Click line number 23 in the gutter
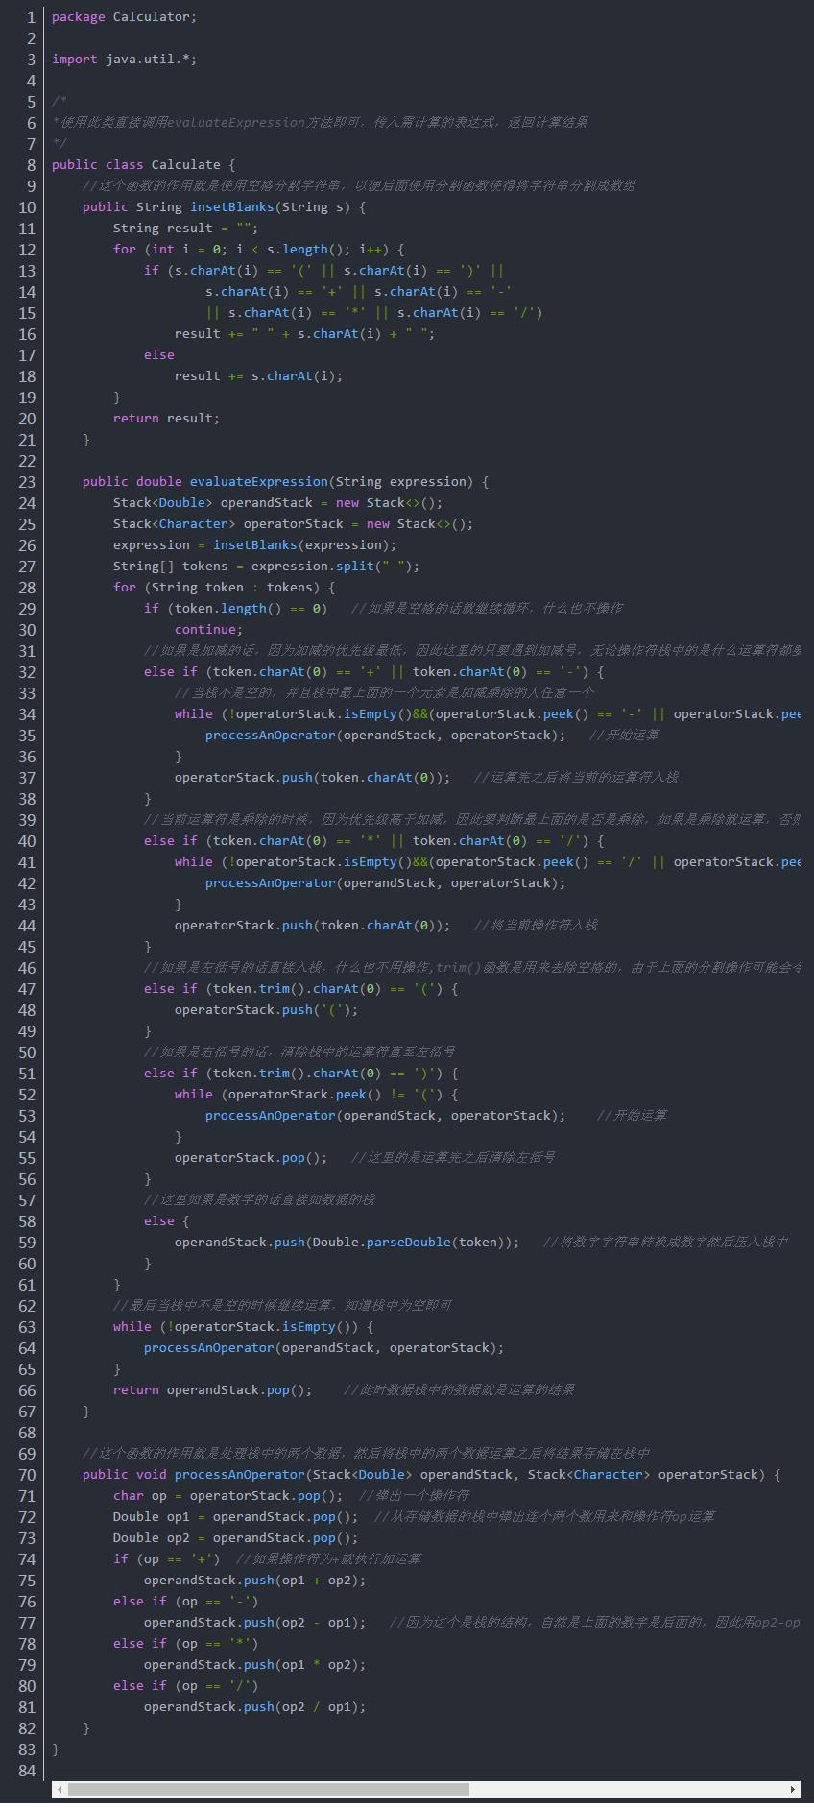The image size is (814, 1810). coord(26,481)
